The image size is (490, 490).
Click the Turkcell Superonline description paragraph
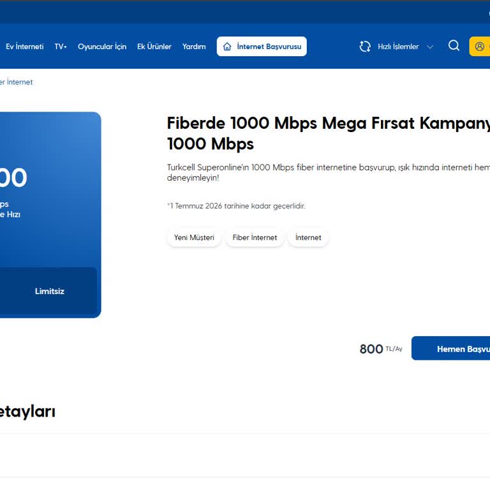[328, 172]
